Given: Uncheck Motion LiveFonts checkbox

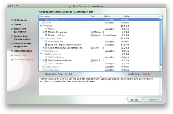Looking at the screenshot, I should 46,35.
